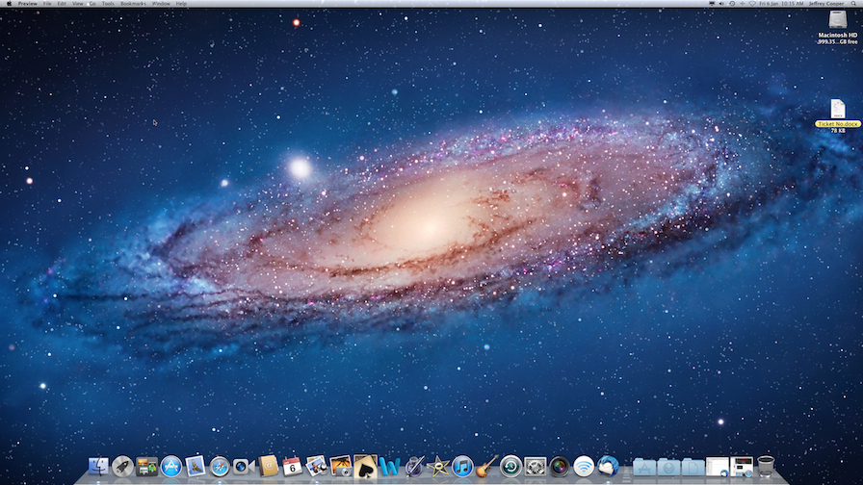
Task: Open the Help menu
Action: (181, 4)
